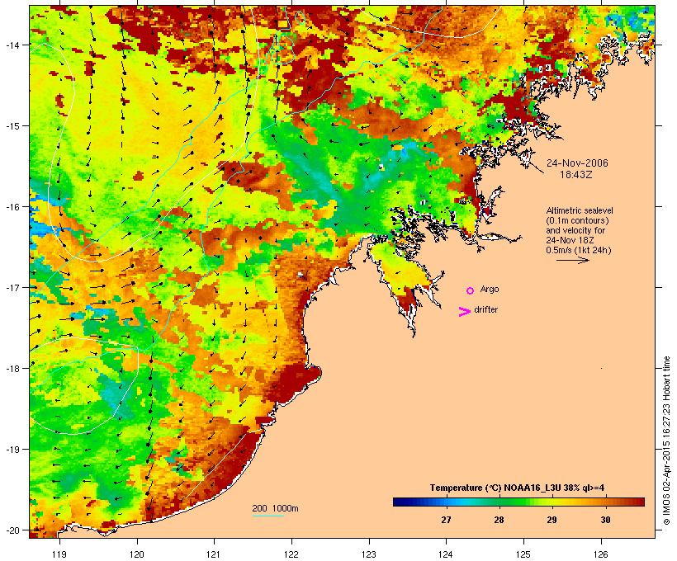Click the latitude axis label -19

12,450
